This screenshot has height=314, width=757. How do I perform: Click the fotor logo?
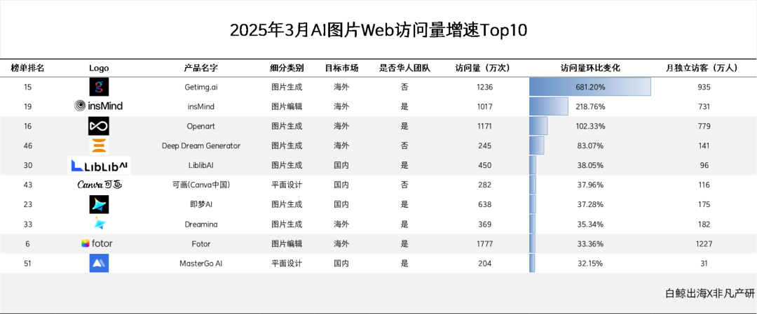[97, 243]
